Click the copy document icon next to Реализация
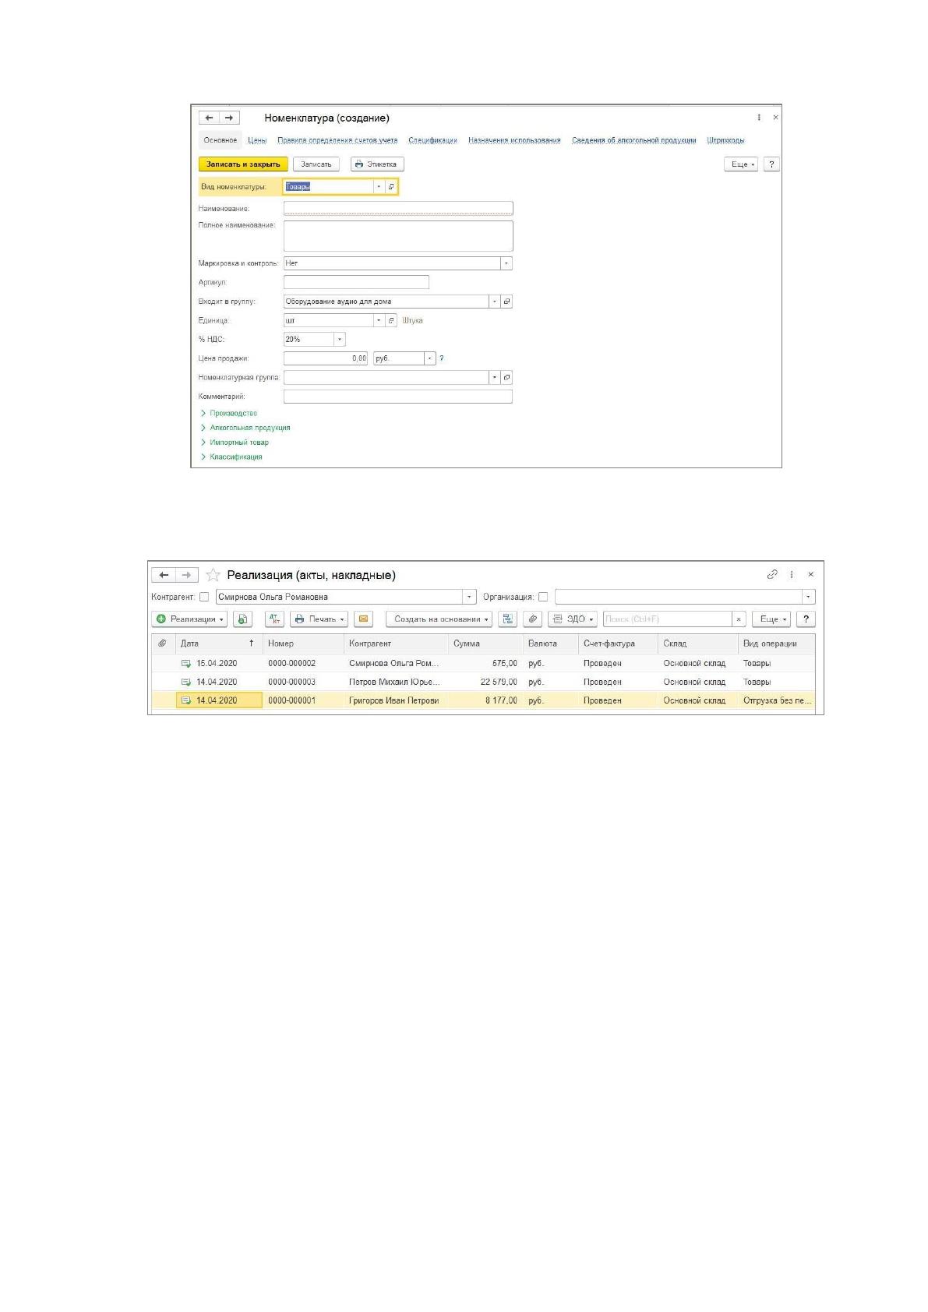Viewport: 928px width, 1312px height. pyautogui.click(x=242, y=619)
